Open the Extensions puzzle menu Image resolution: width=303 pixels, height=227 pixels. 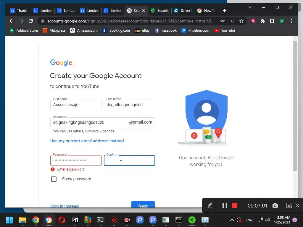pos(263,21)
